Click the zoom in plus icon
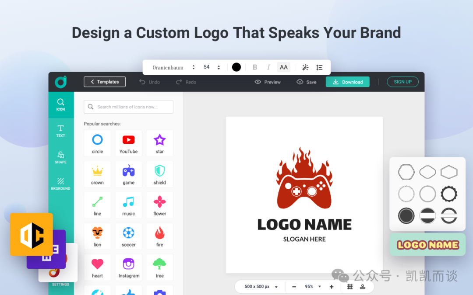This screenshot has width=473, height=295. tap(332, 287)
